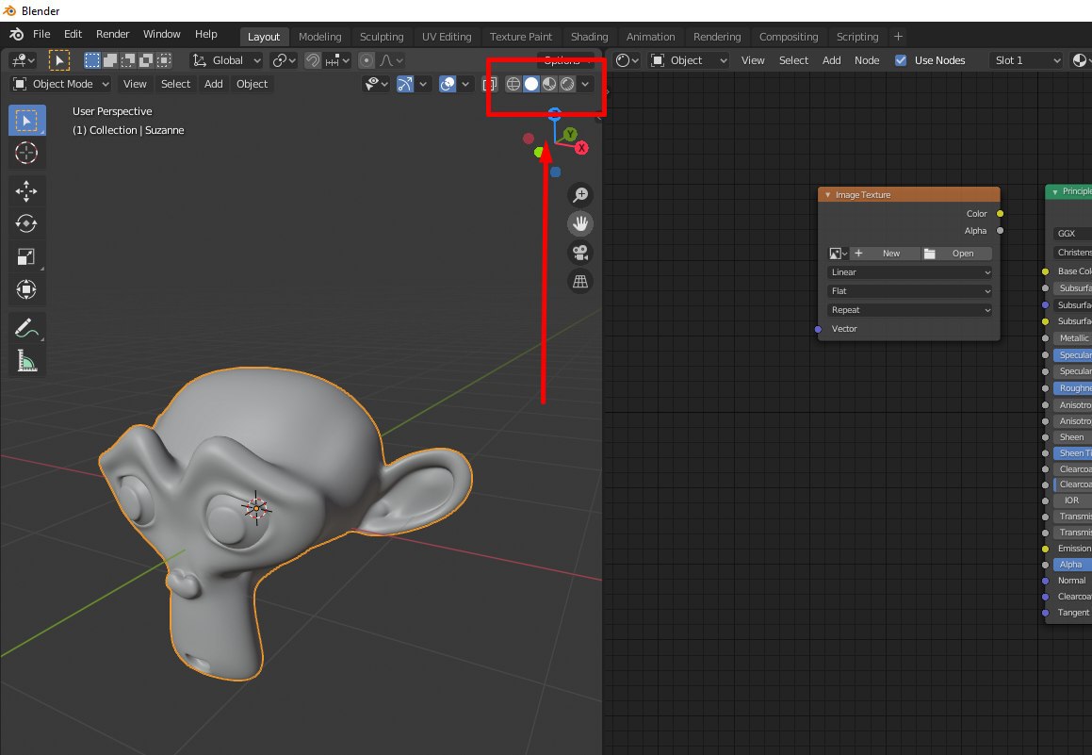Click the Blender logo menu icon

coord(17,34)
